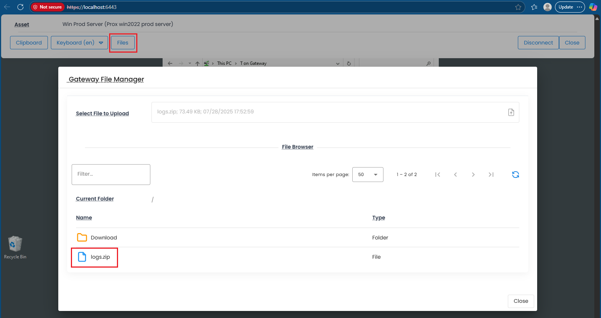Viewport: 601px width, 318px height.
Task: Jump to the last page of files
Action: (491, 175)
